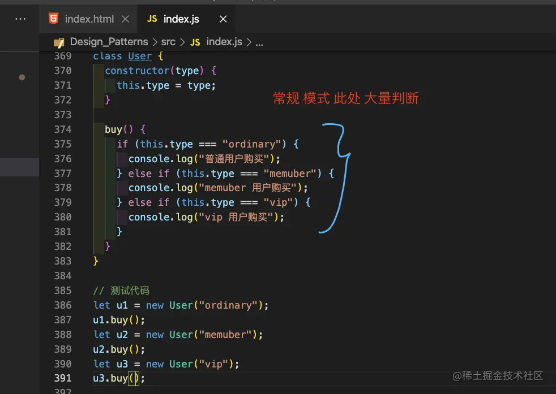Close the index.js tab
The image size is (556, 394).
pos(223,19)
